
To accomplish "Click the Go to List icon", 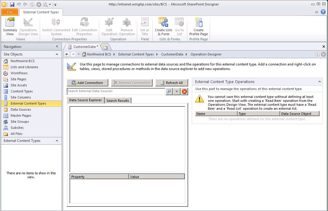I will click(x=179, y=27).
